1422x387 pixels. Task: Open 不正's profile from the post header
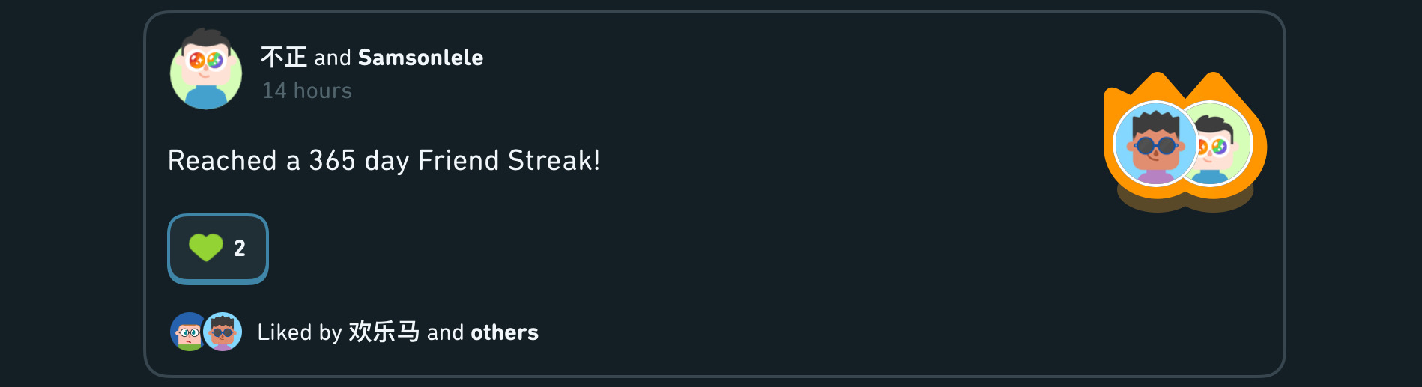point(284,57)
